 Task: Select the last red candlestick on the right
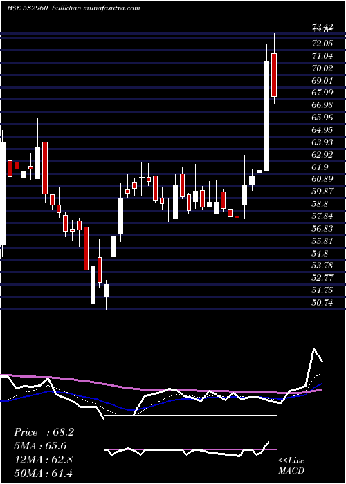(274, 75)
